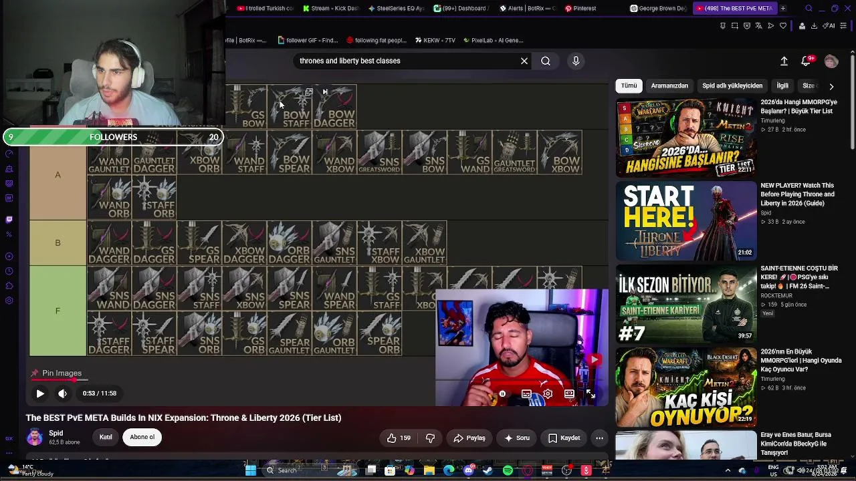Open YouTube notifications bell
This screenshot has height=481, width=856.
(x=807, y=61)
